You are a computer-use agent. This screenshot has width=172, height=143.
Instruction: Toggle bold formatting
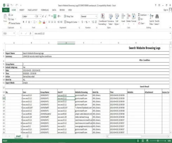pyautogui.click(x=23, y=22)
